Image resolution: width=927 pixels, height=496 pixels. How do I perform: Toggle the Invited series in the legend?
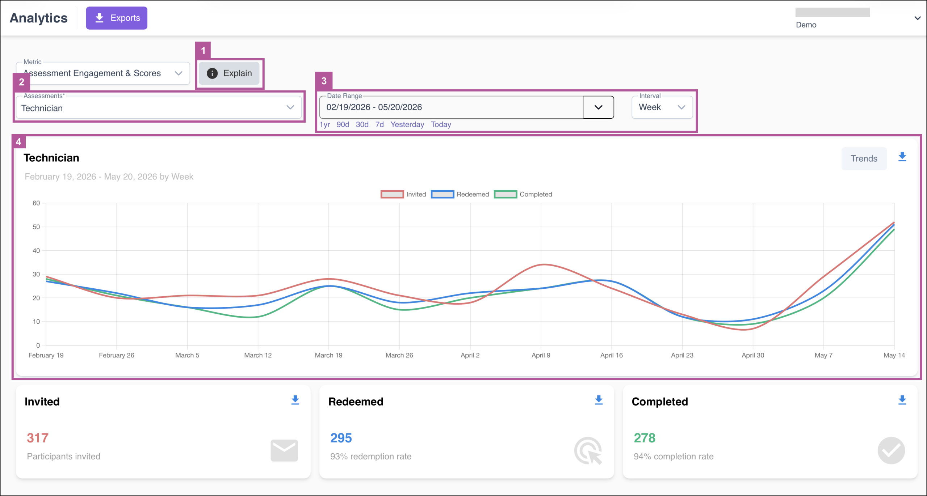[403, 194]
